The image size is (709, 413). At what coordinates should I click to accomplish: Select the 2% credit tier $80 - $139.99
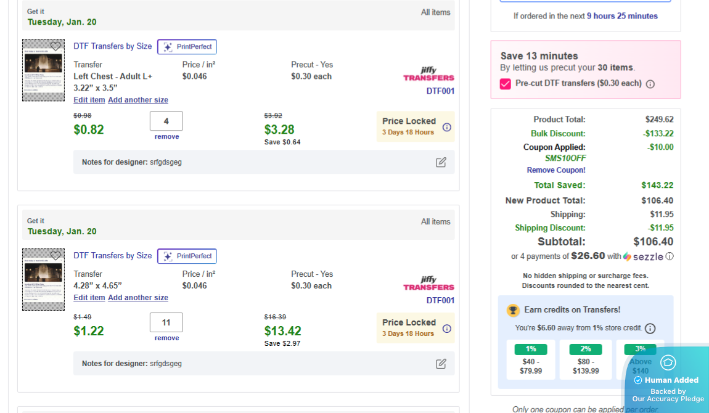(585, 360)
